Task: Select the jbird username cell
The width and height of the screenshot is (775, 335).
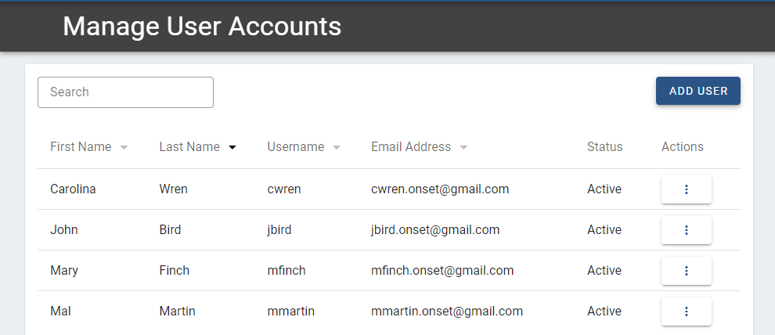Action: coord(279,230)
